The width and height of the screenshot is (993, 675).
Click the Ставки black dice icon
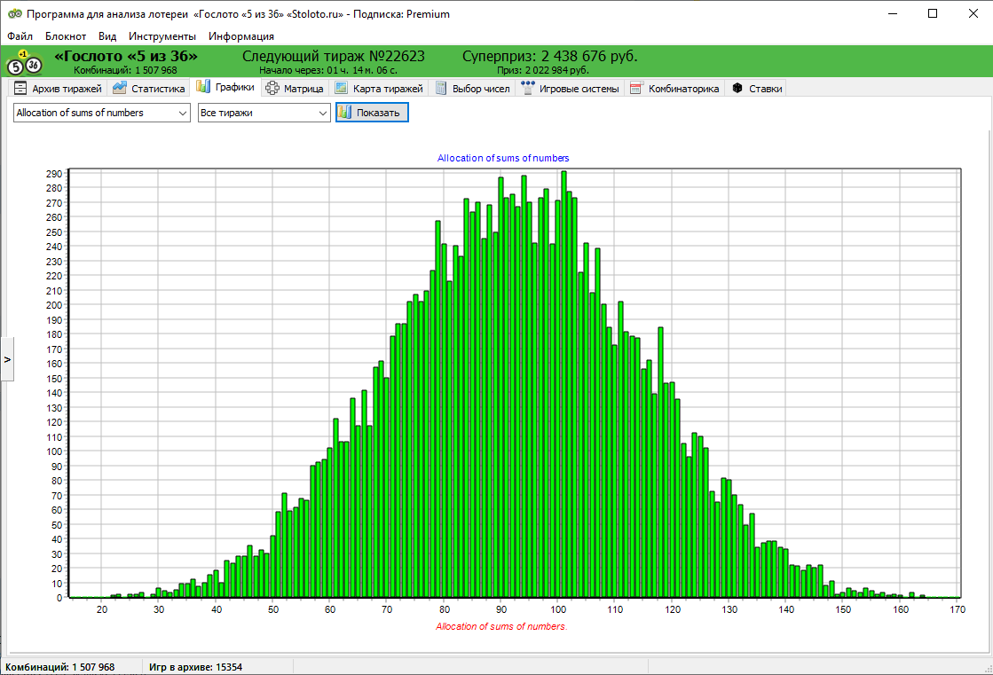pos(737,89)
